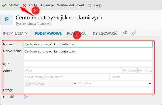
Task: Click the Ulica address field
Action: click(73, 70)
